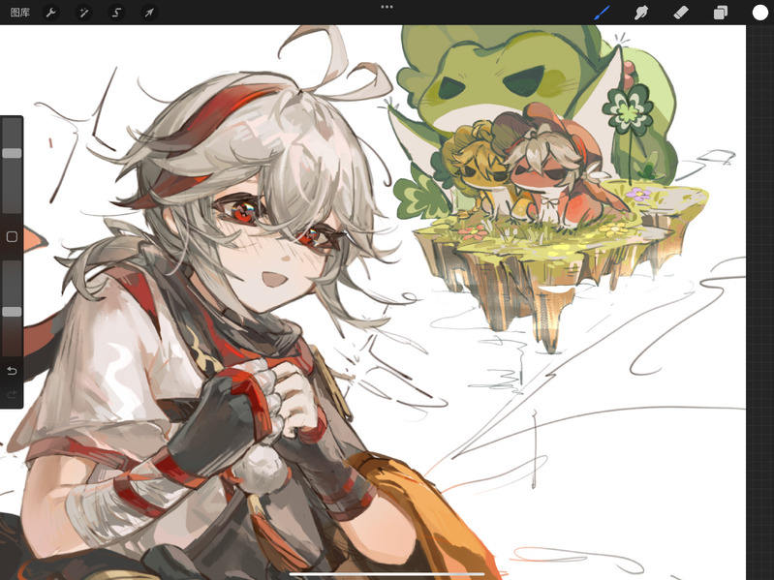This screenshot has height=580, width=774.
Task: Open the Actions wrench menu
Action: point(50,13)
